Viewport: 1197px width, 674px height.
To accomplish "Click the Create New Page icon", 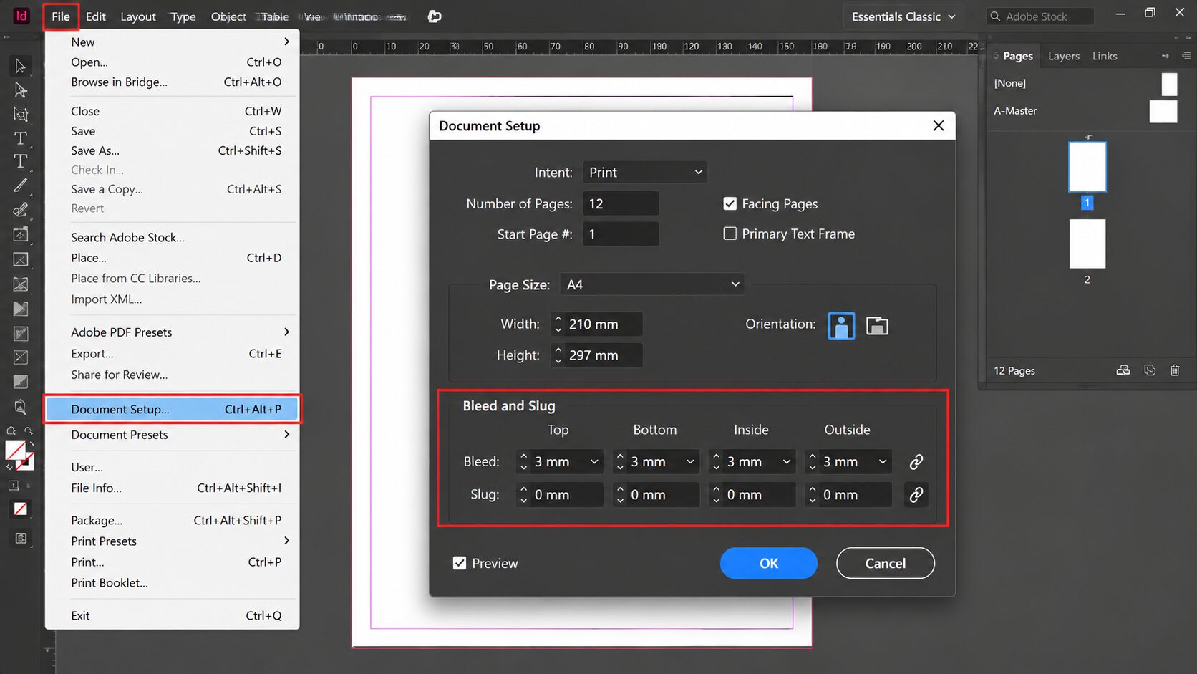I will 1150,370.
